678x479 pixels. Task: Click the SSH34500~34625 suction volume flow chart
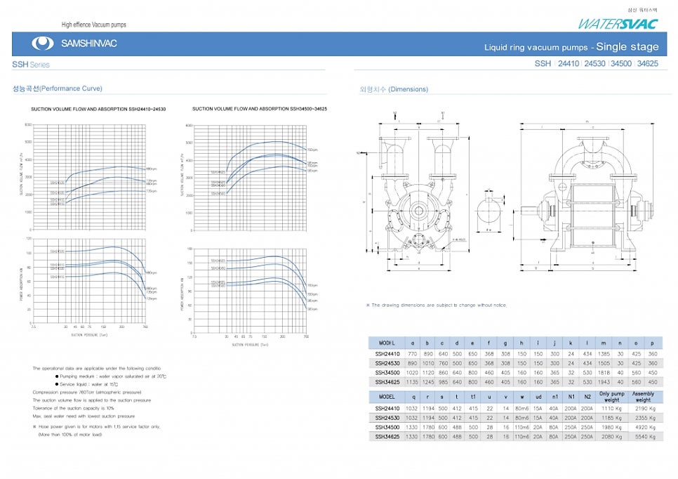tap(251, 178)
